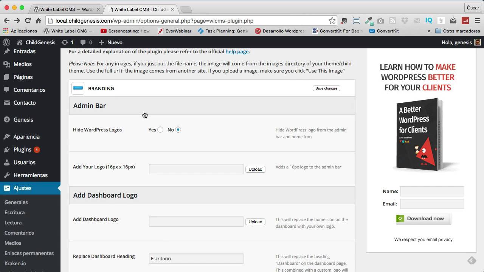Open the eyedropper color picker extension
The image size is (484, 272).
click(369, 21)
